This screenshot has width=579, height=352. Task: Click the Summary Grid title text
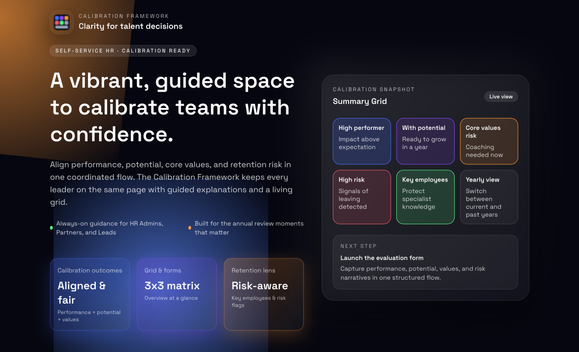360,101
